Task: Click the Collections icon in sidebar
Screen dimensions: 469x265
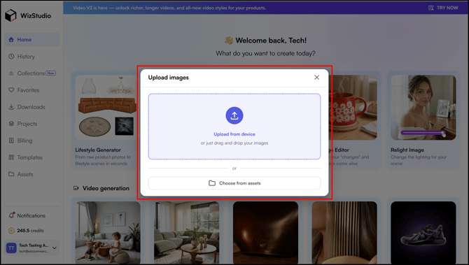Action: [x=11, y=73]
